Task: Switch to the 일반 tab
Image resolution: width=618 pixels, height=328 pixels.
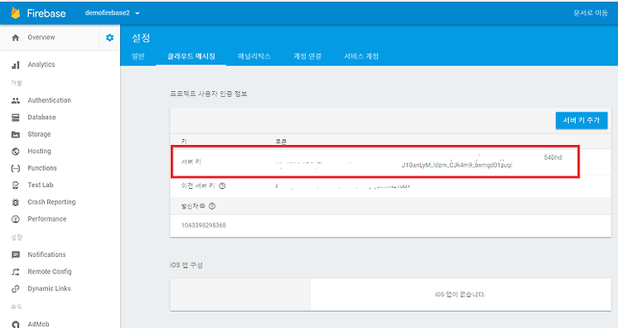Action: point(138,57)
